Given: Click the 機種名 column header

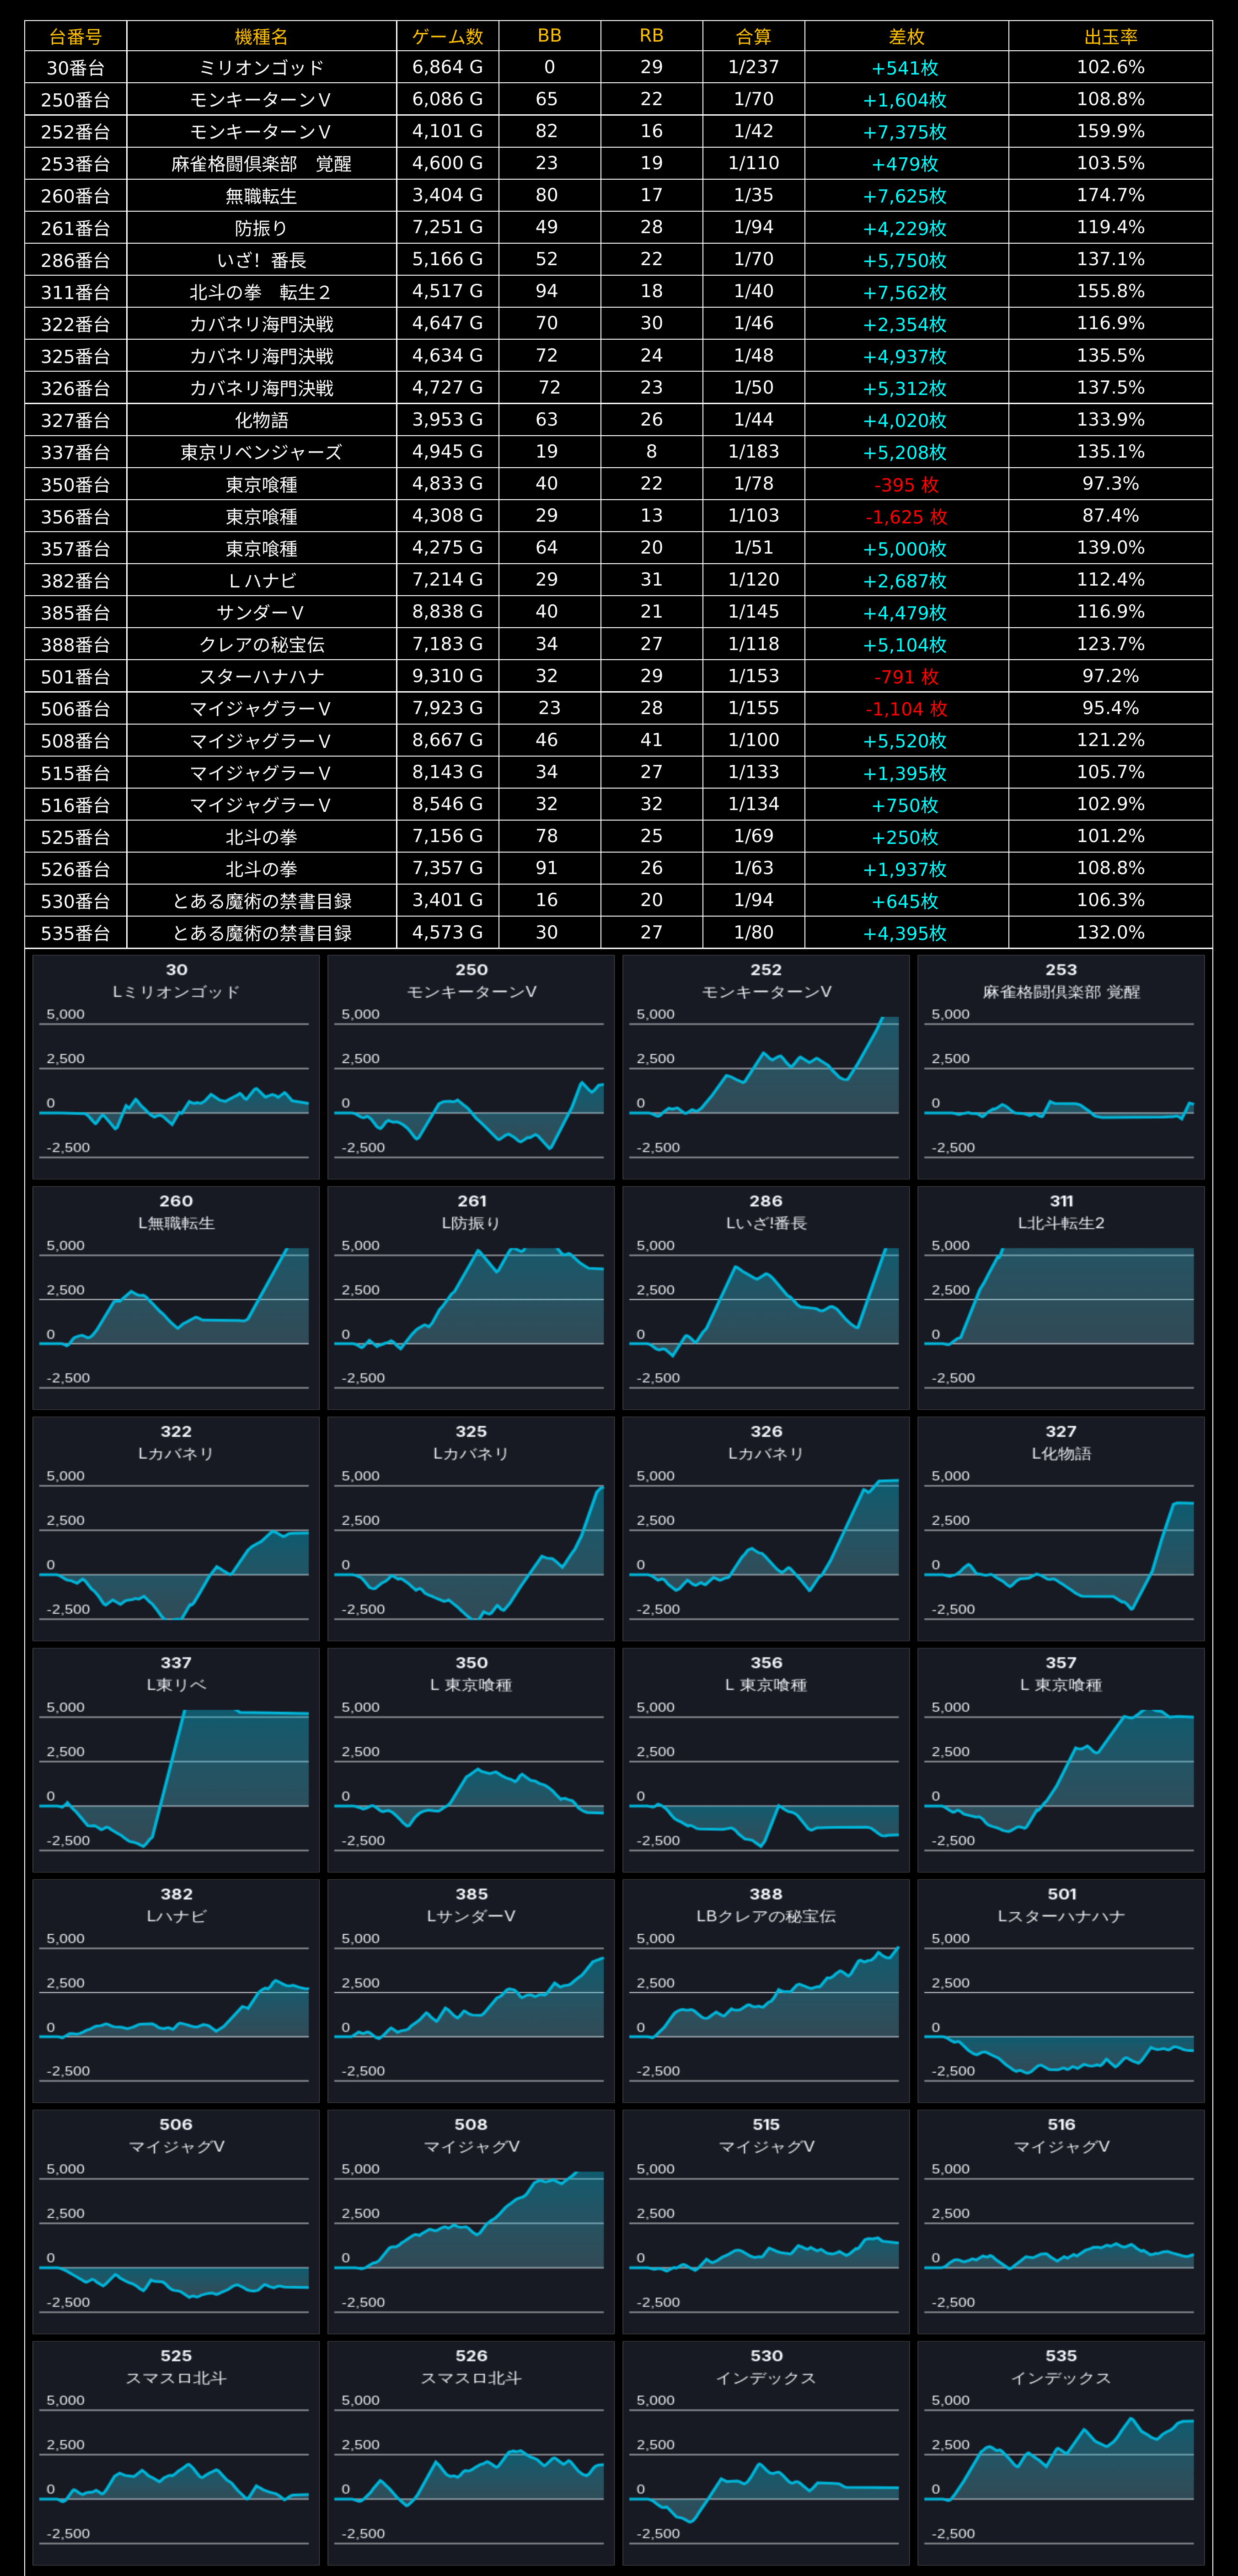Looking at the screenshot, I should click(x=261, y=36).
